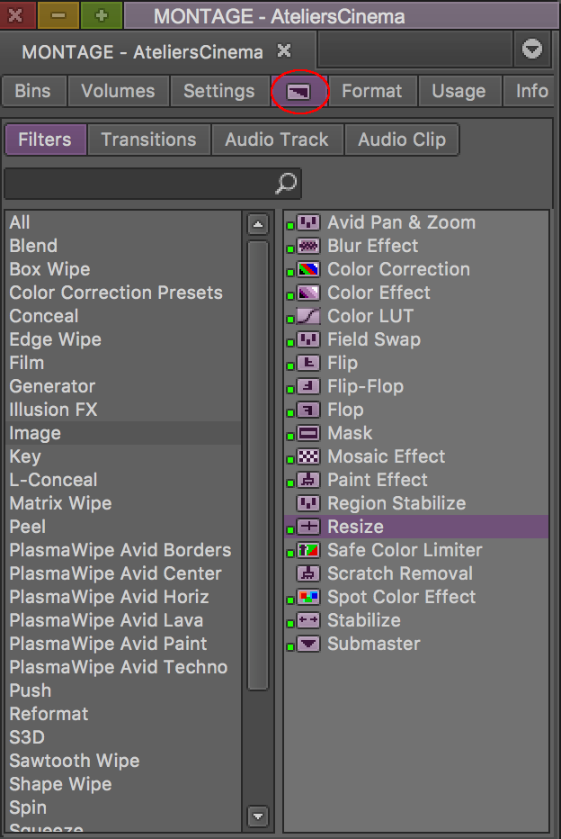Switch to the Settings tab
Viewport: 561px width, 839px height.
218,92
